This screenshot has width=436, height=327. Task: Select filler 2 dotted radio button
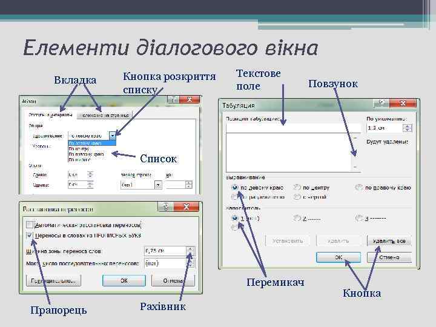[297, 218]
